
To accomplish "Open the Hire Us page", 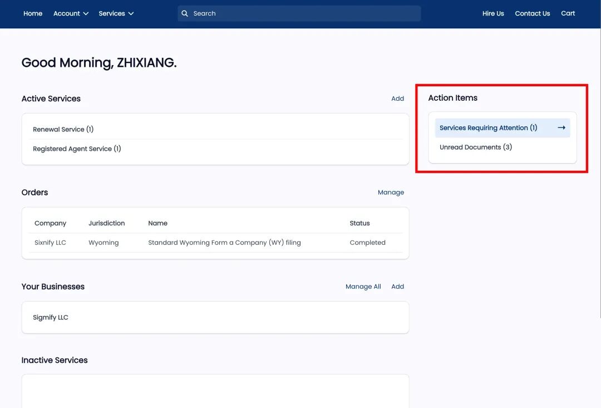I will (x=492, y=13).
